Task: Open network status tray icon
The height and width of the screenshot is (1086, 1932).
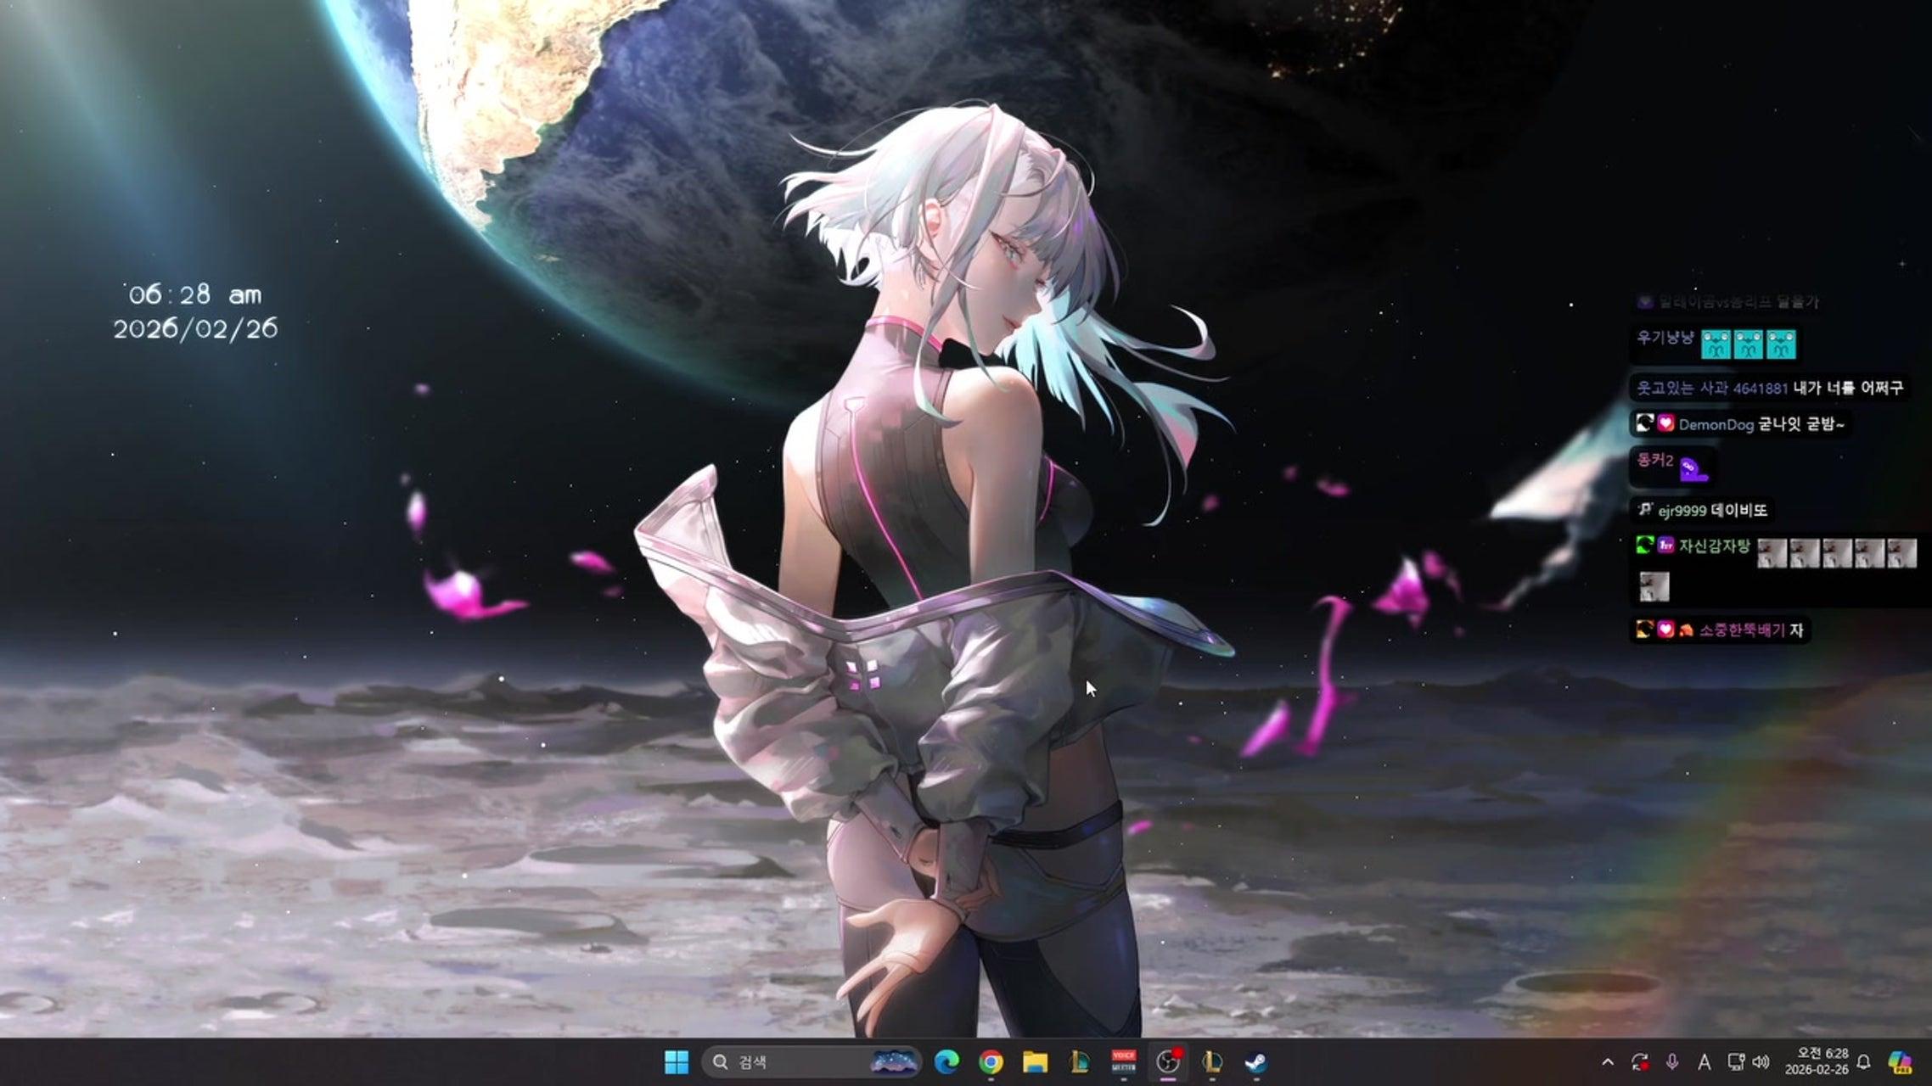Action: tap(1736, 1062)
